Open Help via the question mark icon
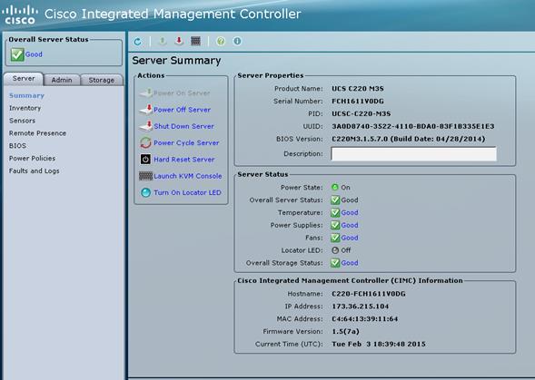Image resolution: width=535 pixels, height=380 pixels. [221, 42]
